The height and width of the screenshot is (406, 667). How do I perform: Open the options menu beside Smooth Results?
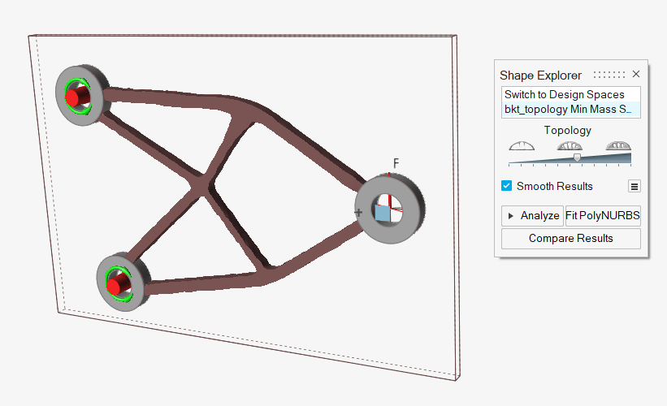(x=634, y=186)
